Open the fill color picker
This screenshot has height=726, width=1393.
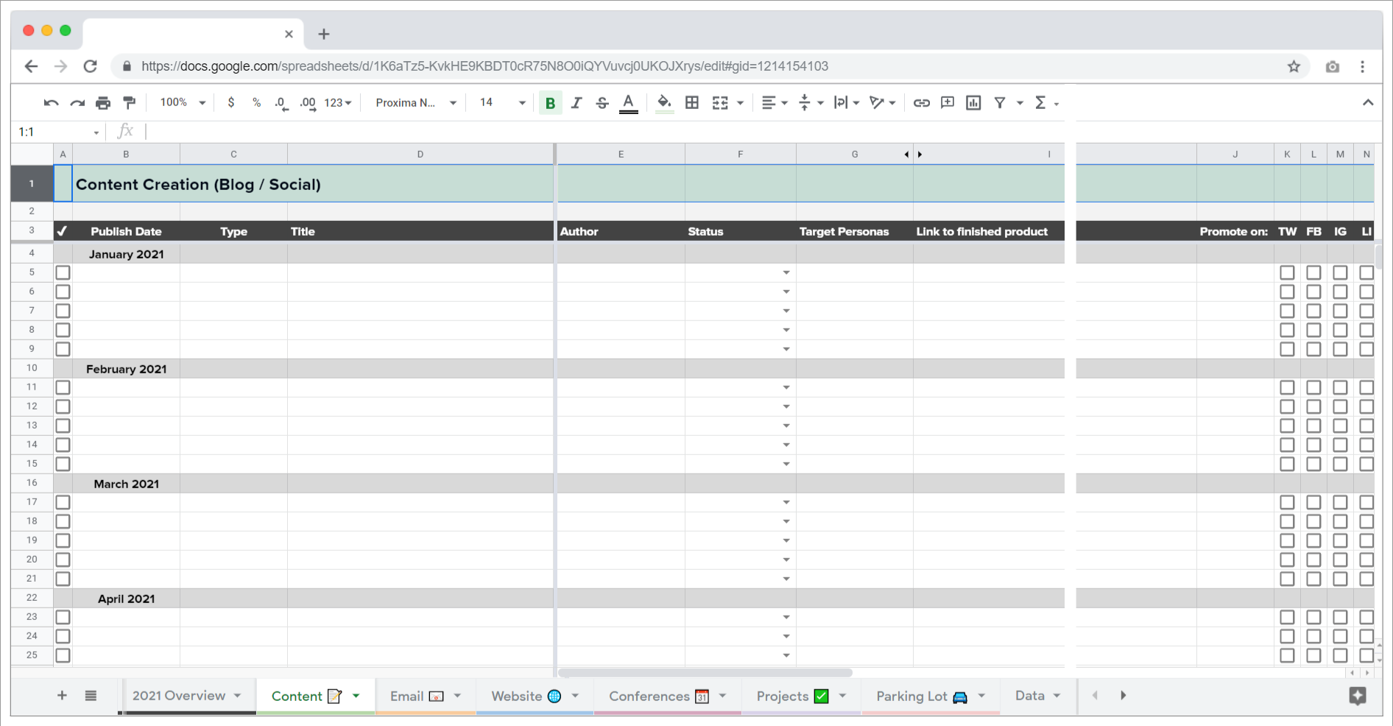(x=664, y=103)
